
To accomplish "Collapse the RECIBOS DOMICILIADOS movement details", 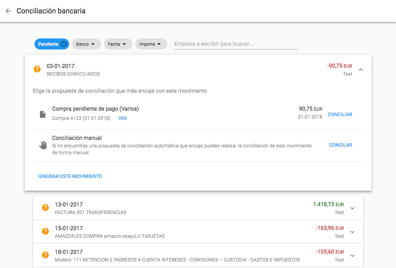I will tap(361, 69).
